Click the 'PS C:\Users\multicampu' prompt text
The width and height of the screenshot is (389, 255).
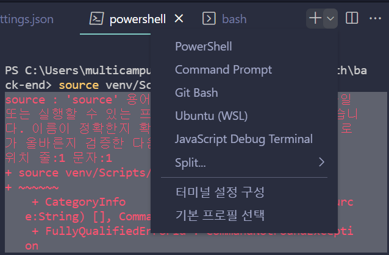pyautogui.click(x=78, y=71)
